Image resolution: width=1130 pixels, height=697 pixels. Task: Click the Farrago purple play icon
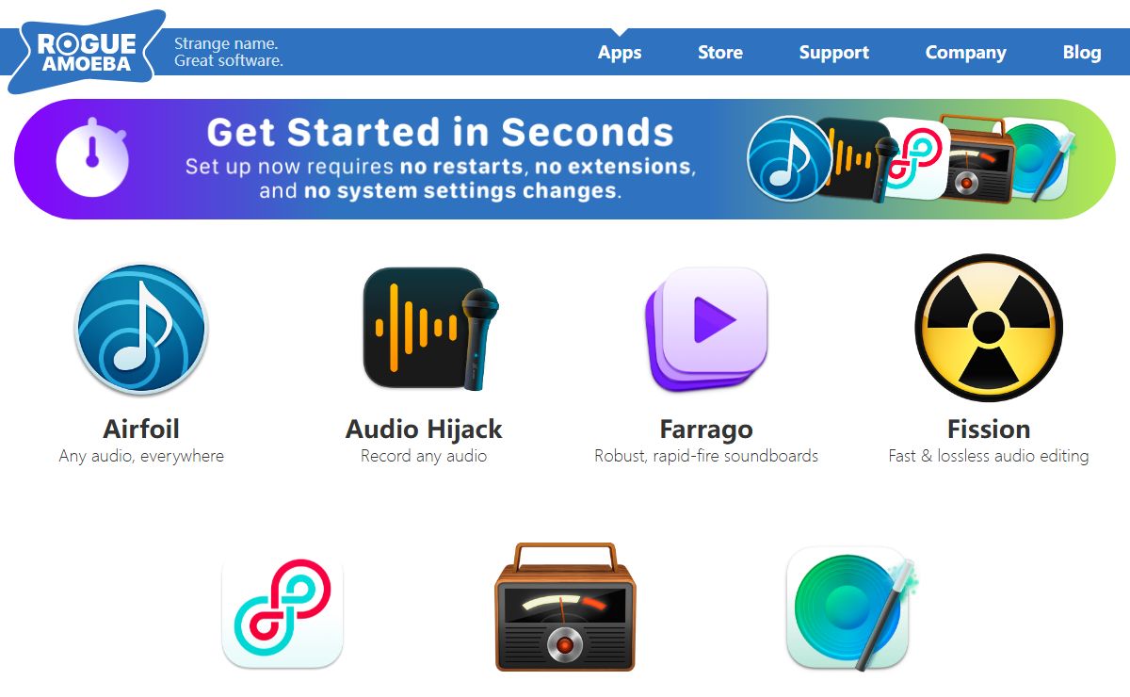pyautogui.click(x=706, y=329)
